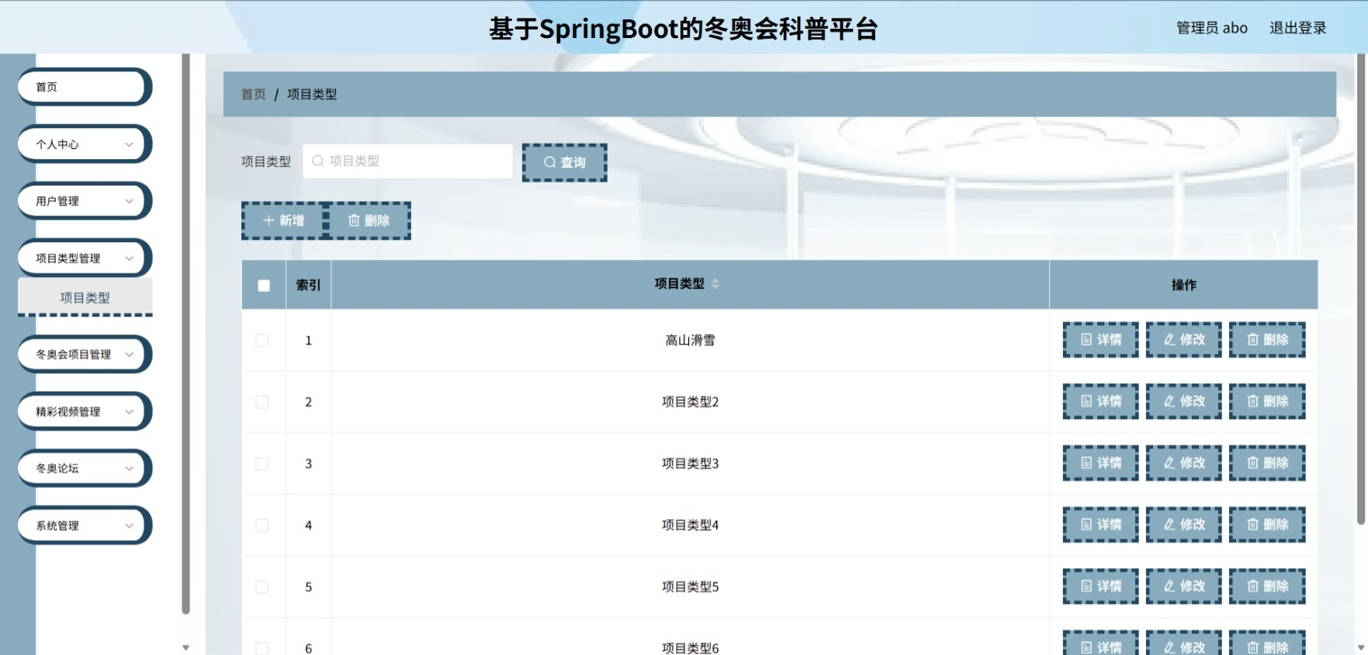Click the breadcrumb text 项目类型
The height and width of the screenshot is (655, 1368).
click(x=312, y=94)
